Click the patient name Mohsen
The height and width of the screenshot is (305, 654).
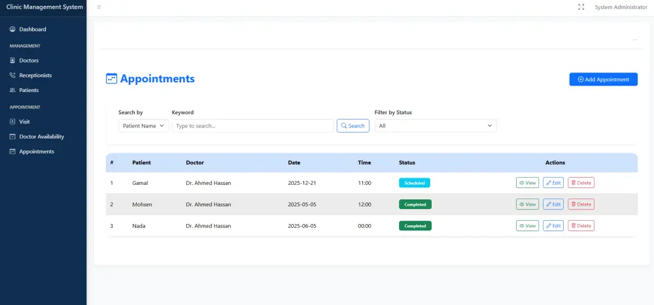(141, 204)
